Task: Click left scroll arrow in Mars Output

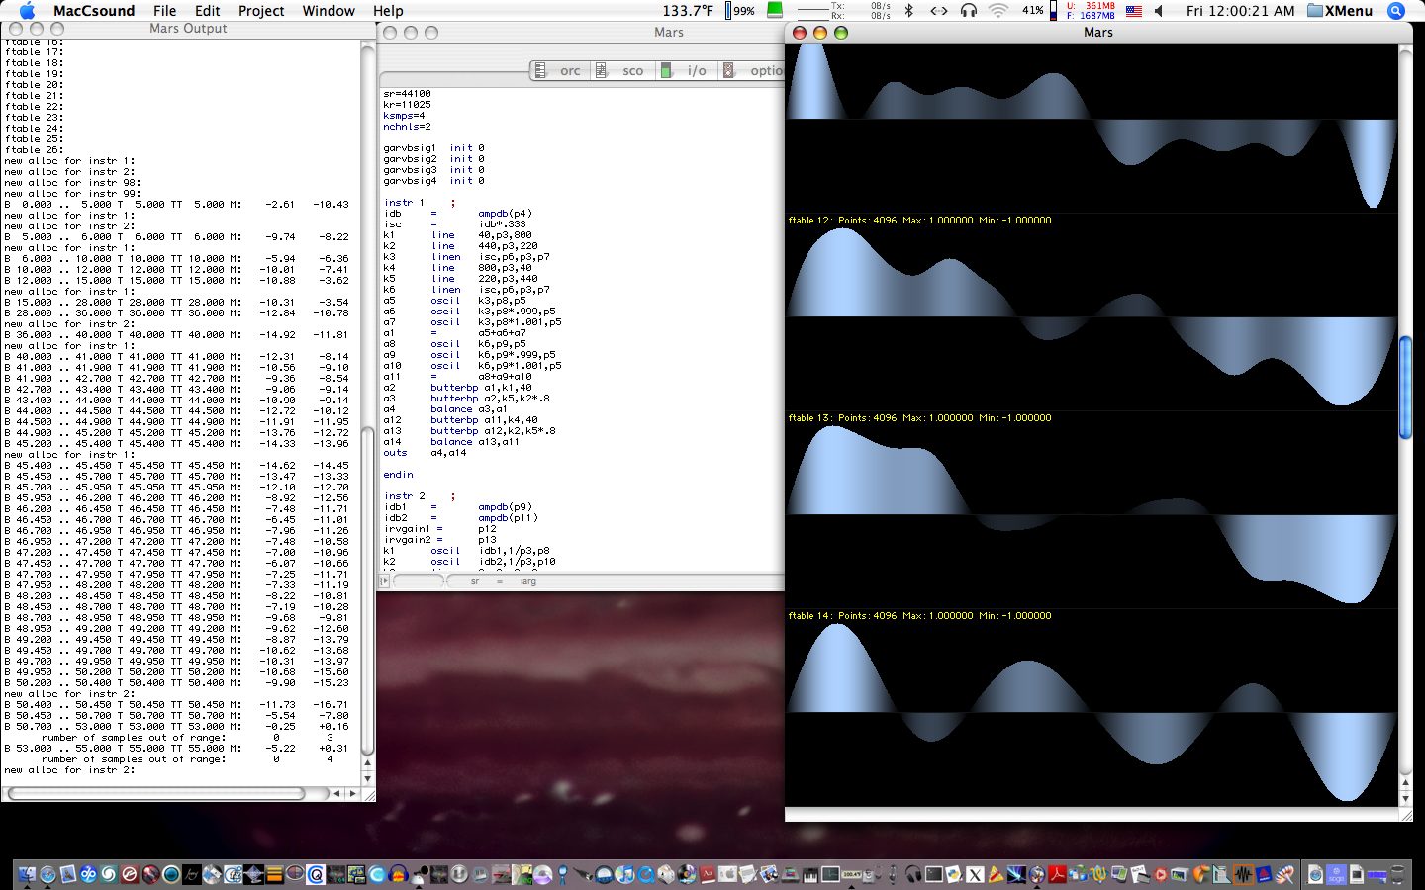Action: 337,793
